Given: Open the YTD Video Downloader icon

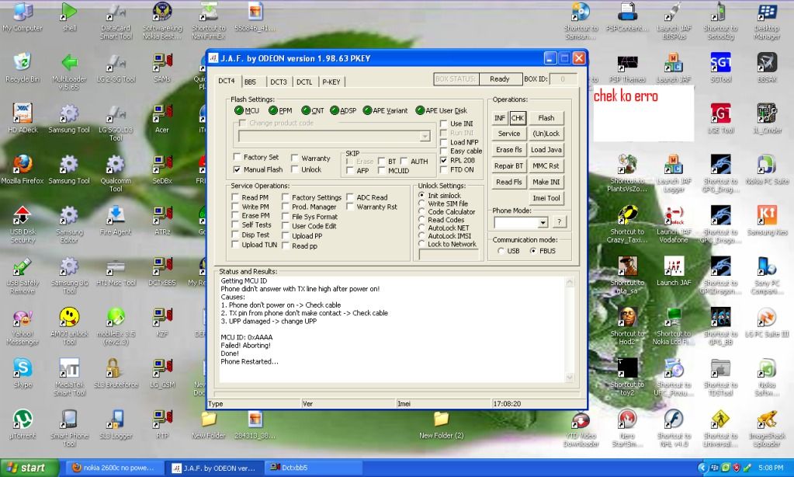Looking at the screenshot, I should pos(581,428).
